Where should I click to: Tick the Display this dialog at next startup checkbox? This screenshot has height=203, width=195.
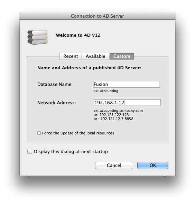tap(30, 151)
